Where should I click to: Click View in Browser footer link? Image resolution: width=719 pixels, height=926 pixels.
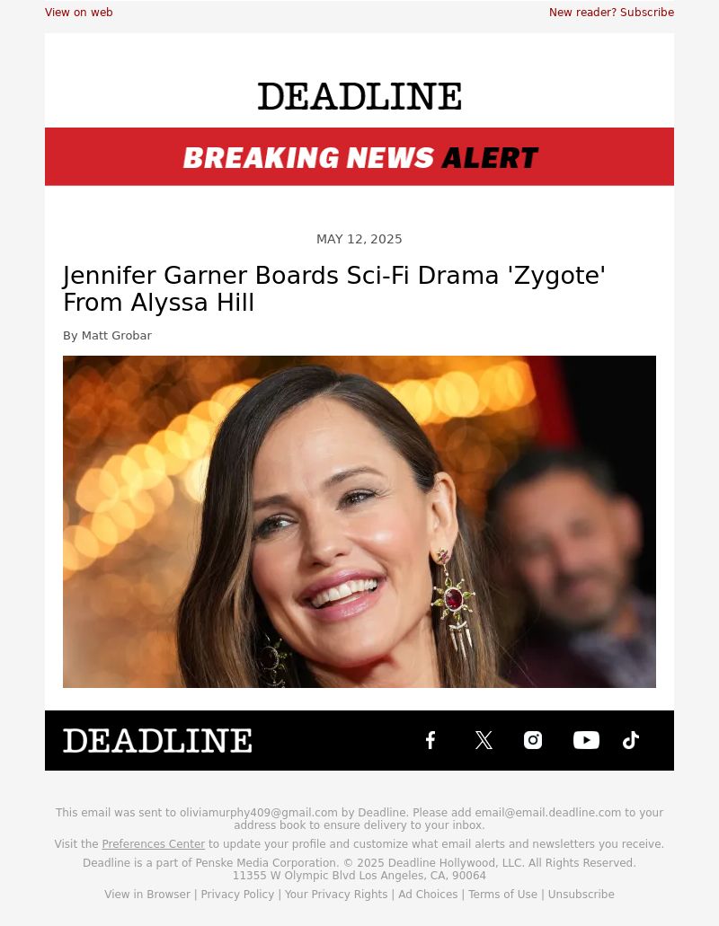pos(147,894)
